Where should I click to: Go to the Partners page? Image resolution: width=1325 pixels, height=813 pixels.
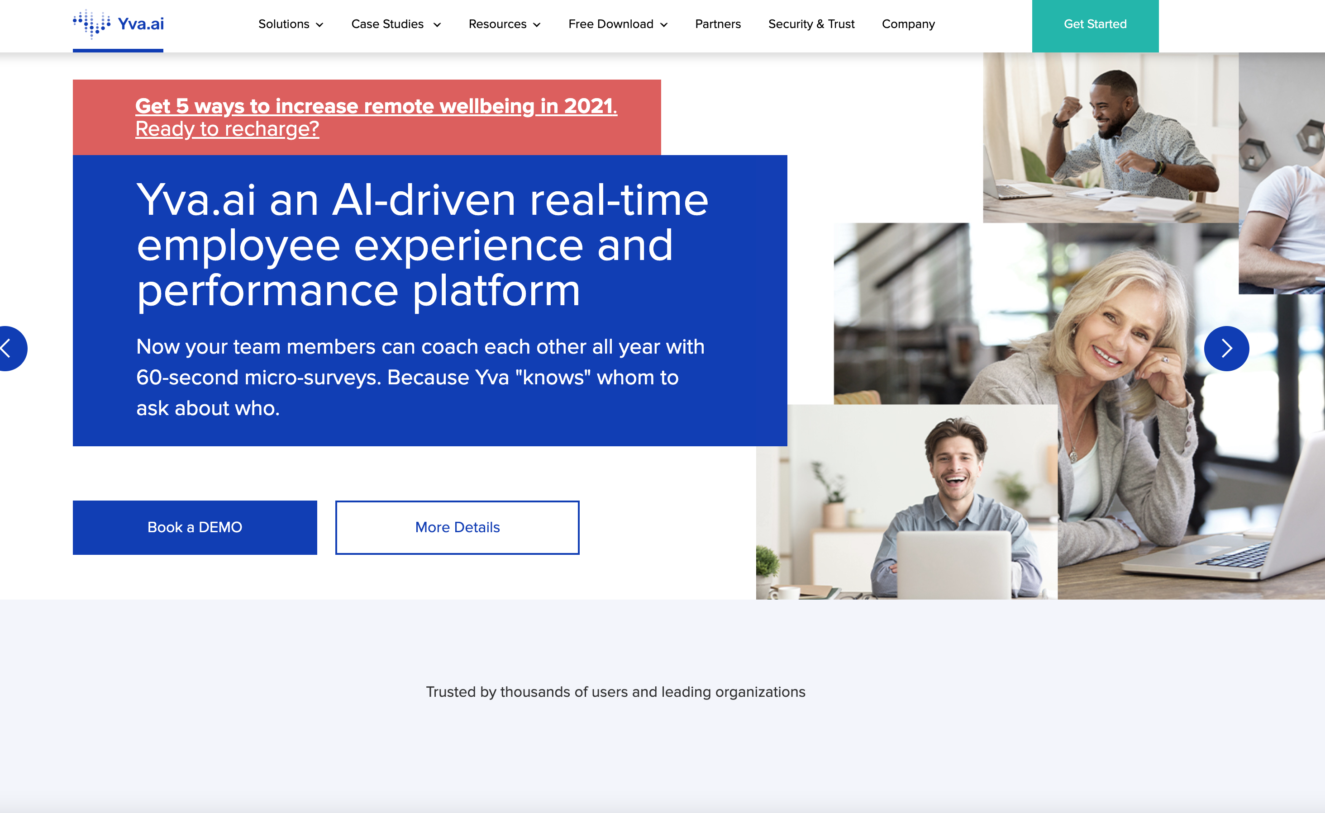[718, 24]
